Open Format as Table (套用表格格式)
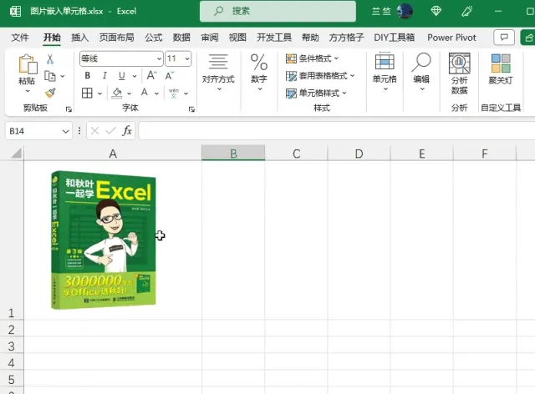Screen dimensions: 535x394 [320, 76]
